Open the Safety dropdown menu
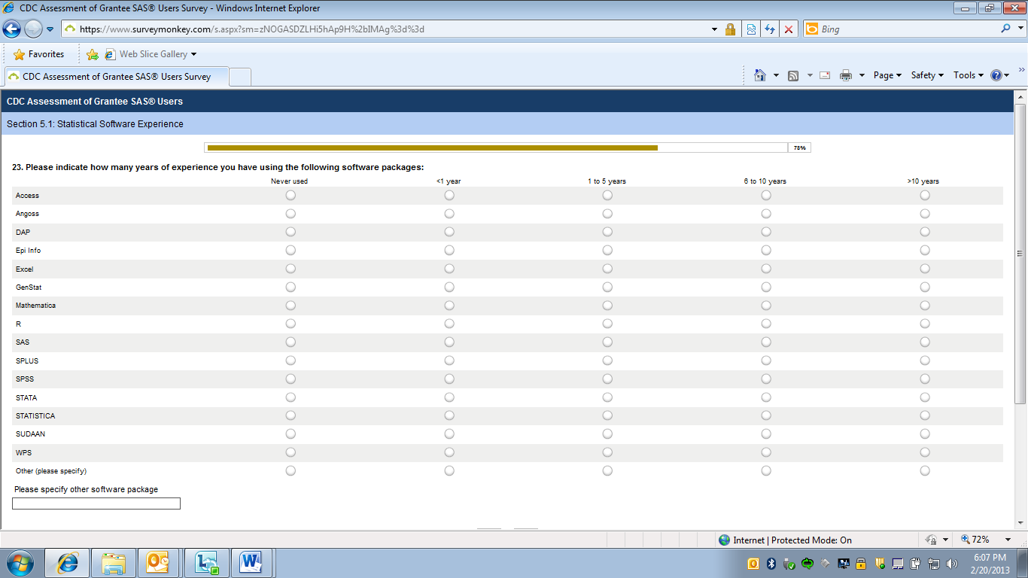Viewport: 1028px width, 578px height. click(926, 75)
